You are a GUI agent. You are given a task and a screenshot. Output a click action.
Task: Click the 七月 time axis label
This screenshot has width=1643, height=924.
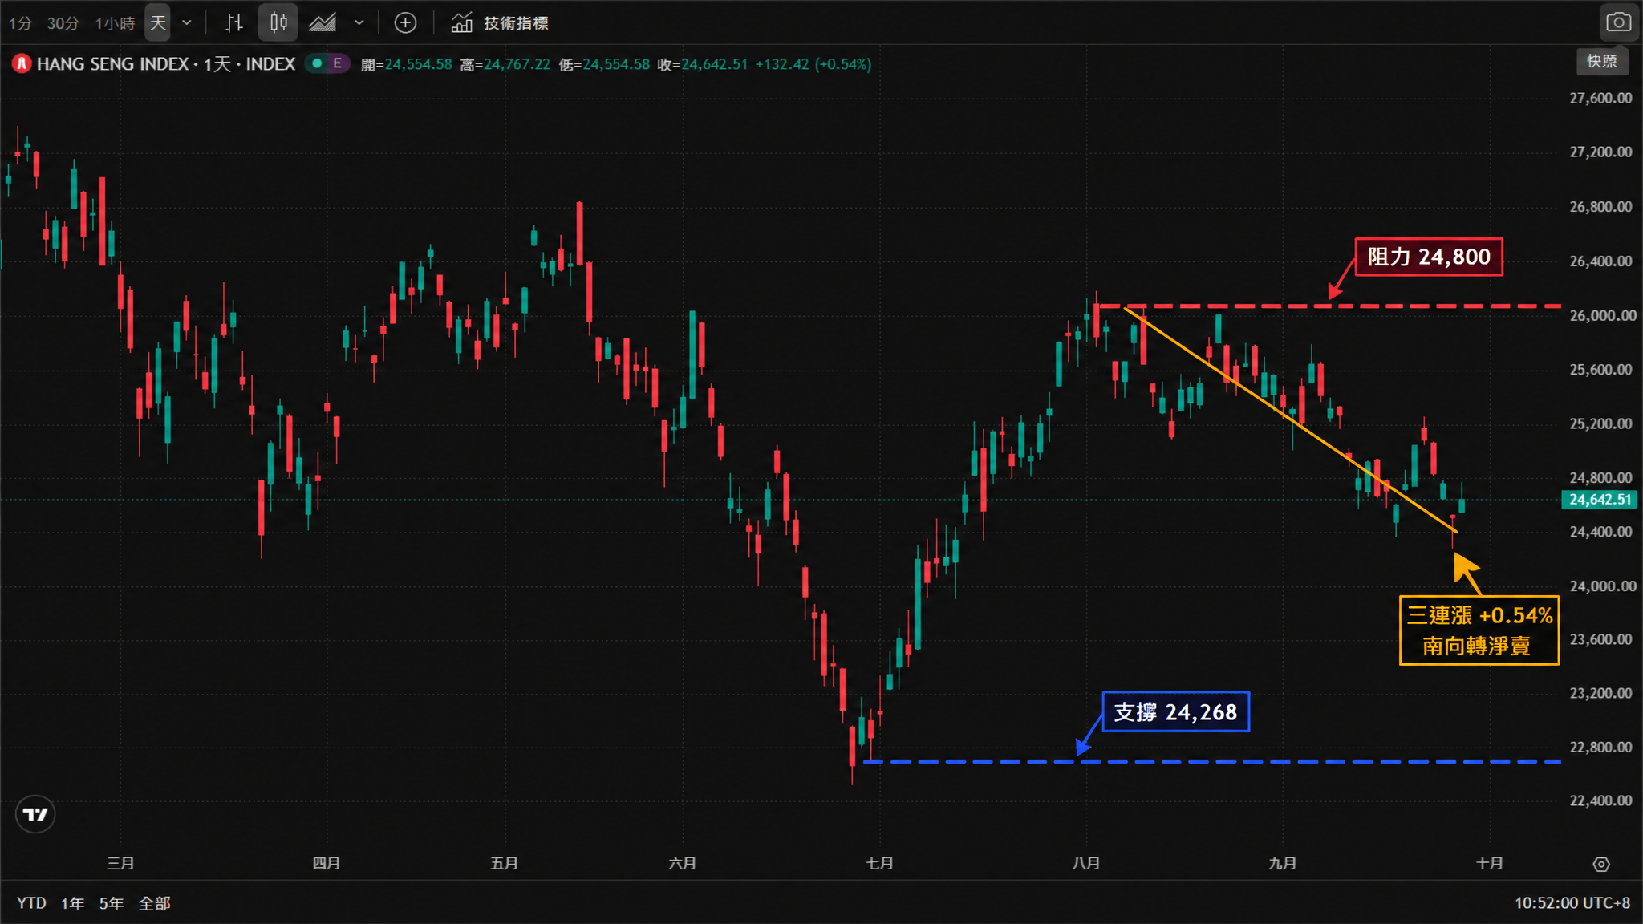tap(880, 864)
